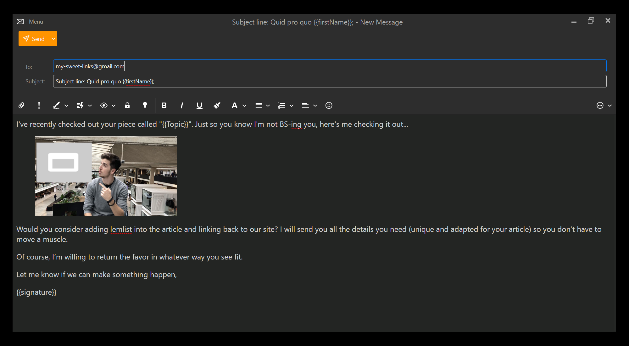Click the signature pen icon
629x346 pixels.
coord(56,105)
